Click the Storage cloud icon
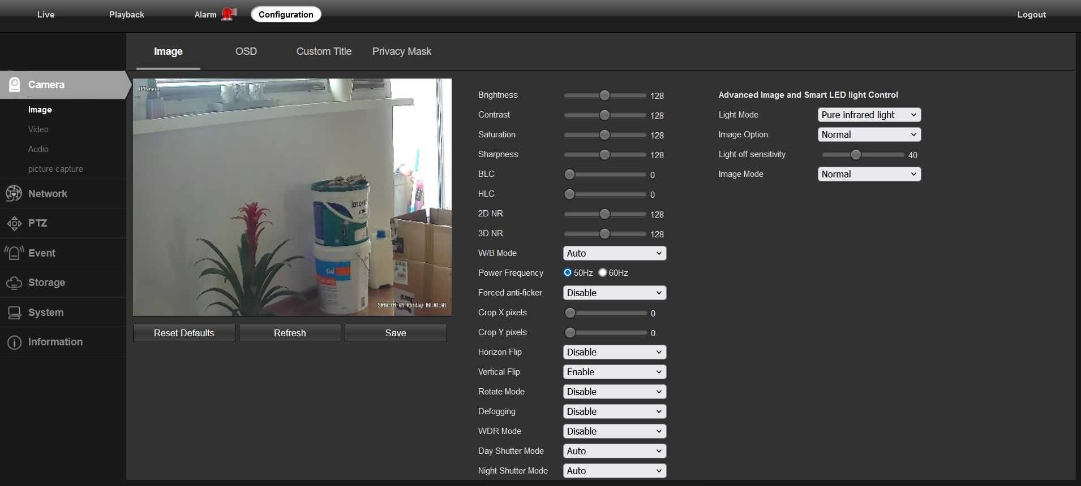 [x=14, y=283]
